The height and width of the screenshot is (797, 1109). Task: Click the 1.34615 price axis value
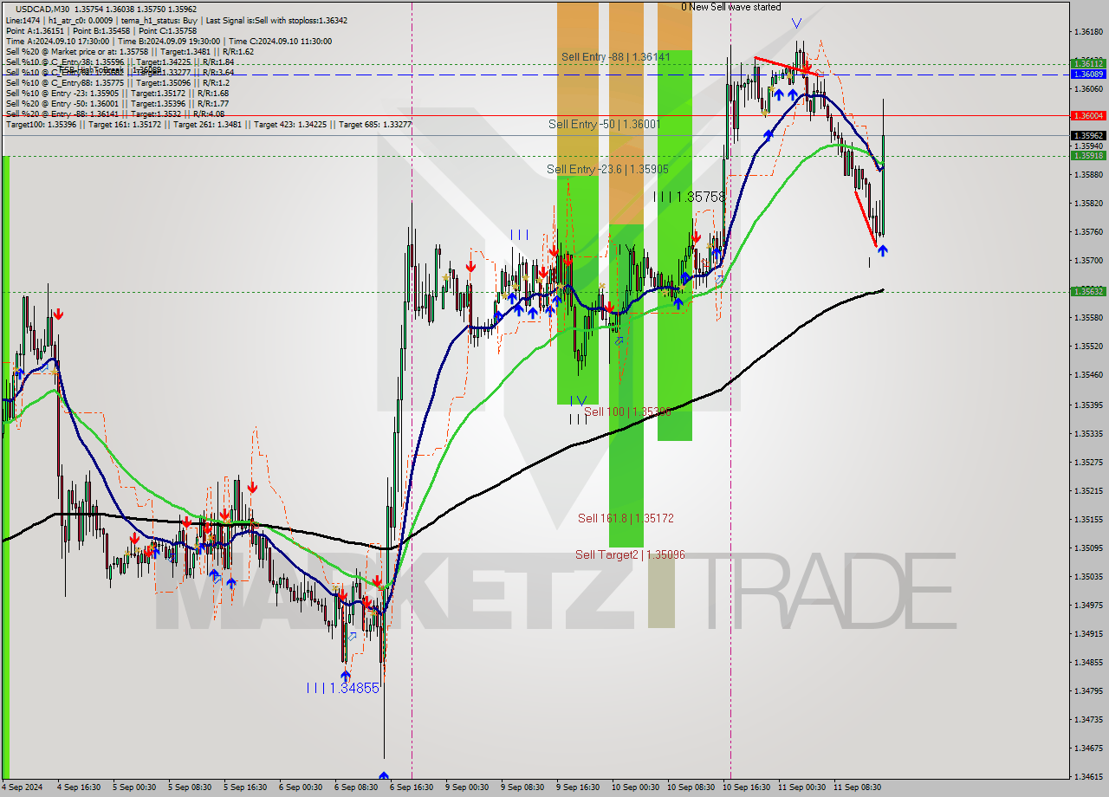1088,776
